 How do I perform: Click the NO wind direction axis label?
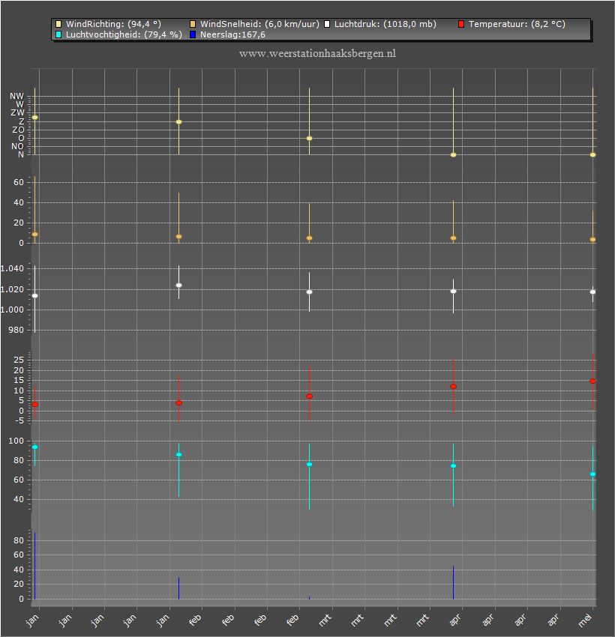[17, 146]
